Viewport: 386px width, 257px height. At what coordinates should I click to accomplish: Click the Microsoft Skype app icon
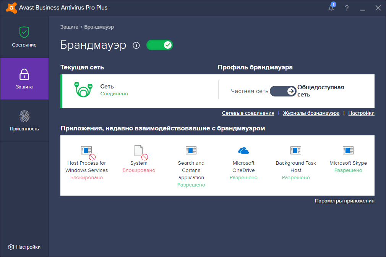[x=348, y=150]
